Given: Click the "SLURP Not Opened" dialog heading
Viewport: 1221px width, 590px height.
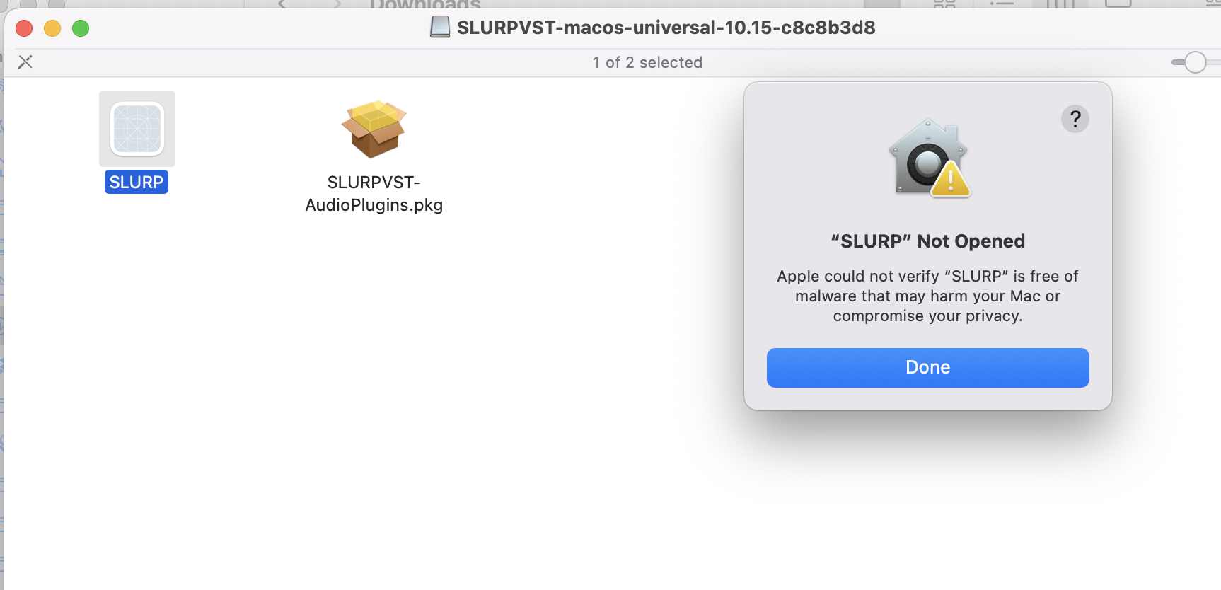Looking at the screenshot, I should tap(927, 241).
